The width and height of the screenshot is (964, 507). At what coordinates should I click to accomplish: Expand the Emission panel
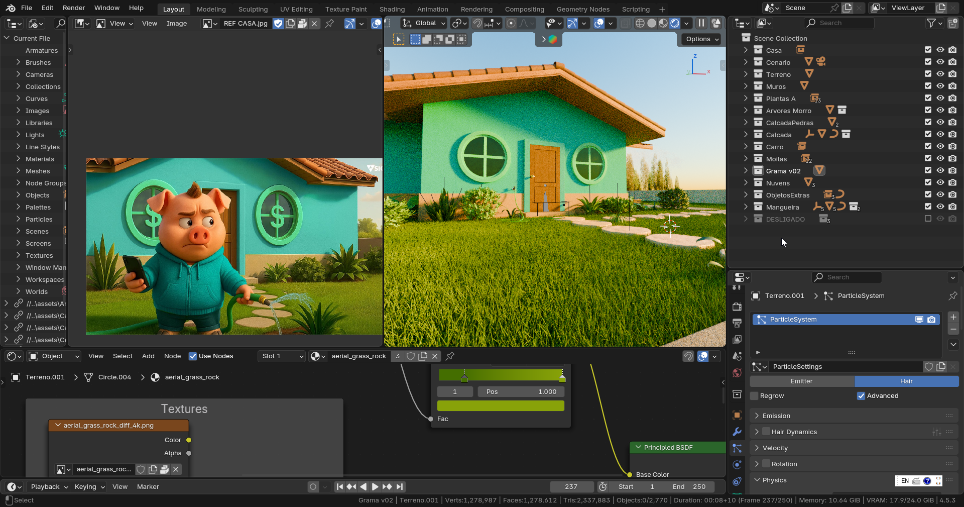click(757, 416)
